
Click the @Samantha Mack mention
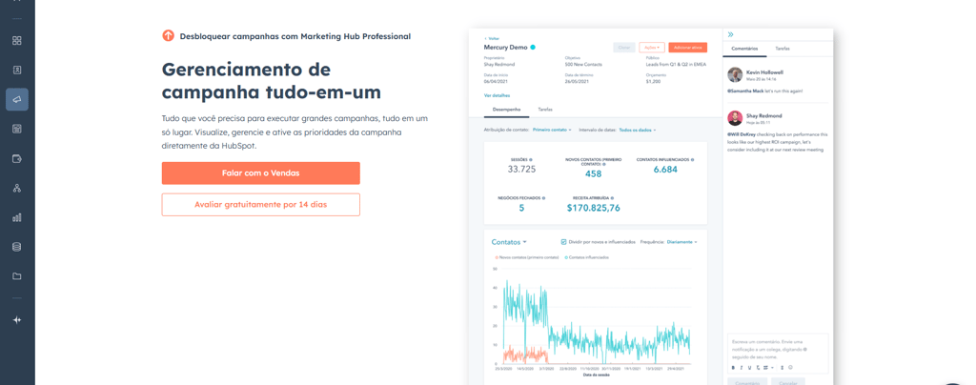(747, 91)
